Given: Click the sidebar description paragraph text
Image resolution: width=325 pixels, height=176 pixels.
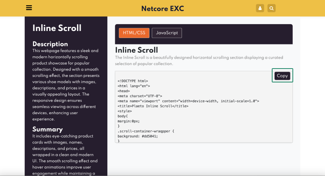Looking at the screenshot, I should coord(66,85).
